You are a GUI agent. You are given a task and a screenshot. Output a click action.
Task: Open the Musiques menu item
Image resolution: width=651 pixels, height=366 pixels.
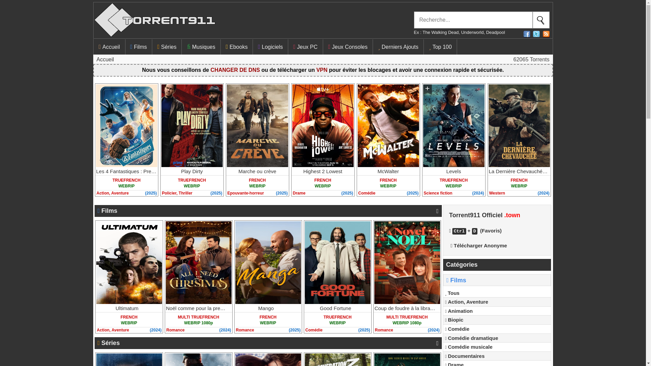click(201, 47)
